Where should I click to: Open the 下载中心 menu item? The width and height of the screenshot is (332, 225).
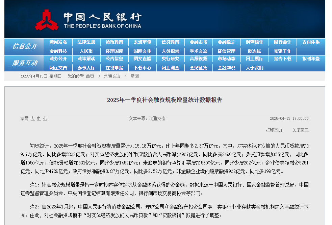[142, 68]
